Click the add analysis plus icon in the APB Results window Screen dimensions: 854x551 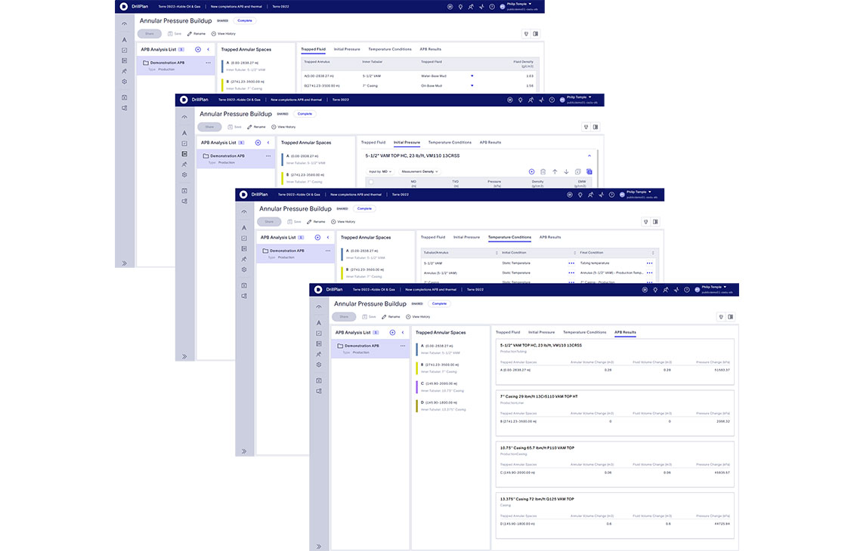click(x=392, y=332)
